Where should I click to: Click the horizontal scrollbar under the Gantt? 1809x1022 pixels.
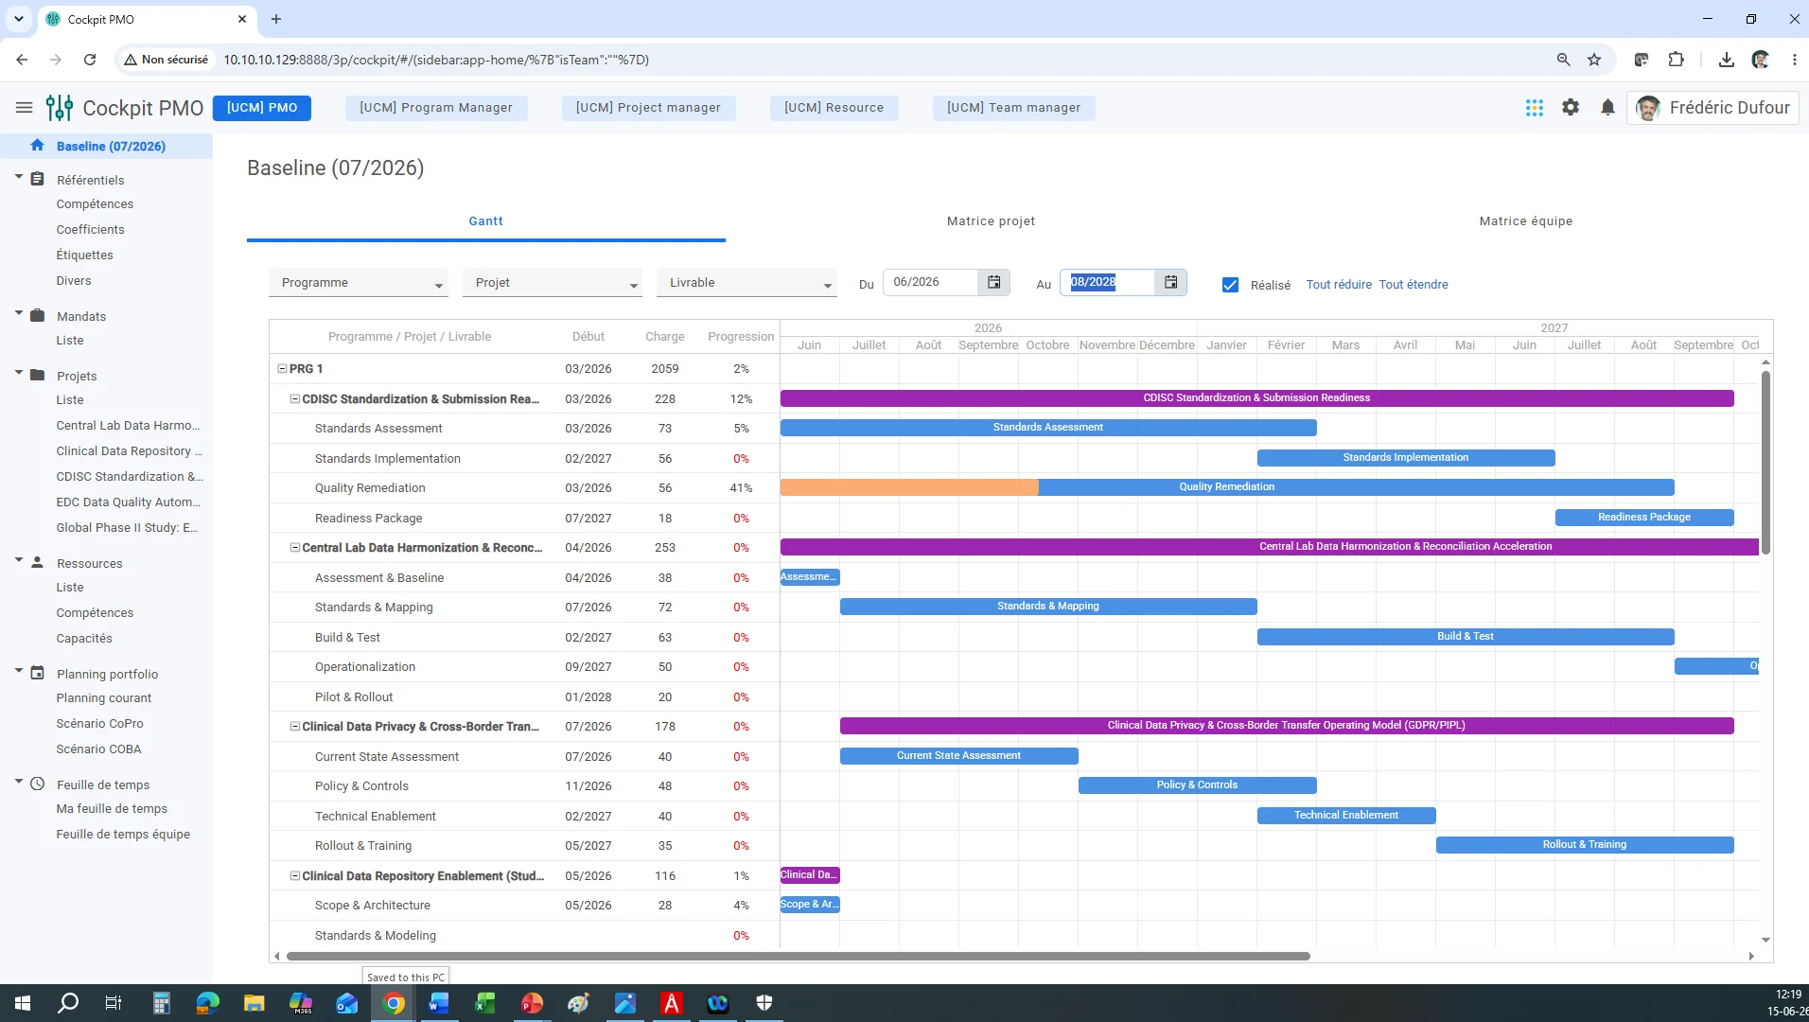[x=798, y=957]
